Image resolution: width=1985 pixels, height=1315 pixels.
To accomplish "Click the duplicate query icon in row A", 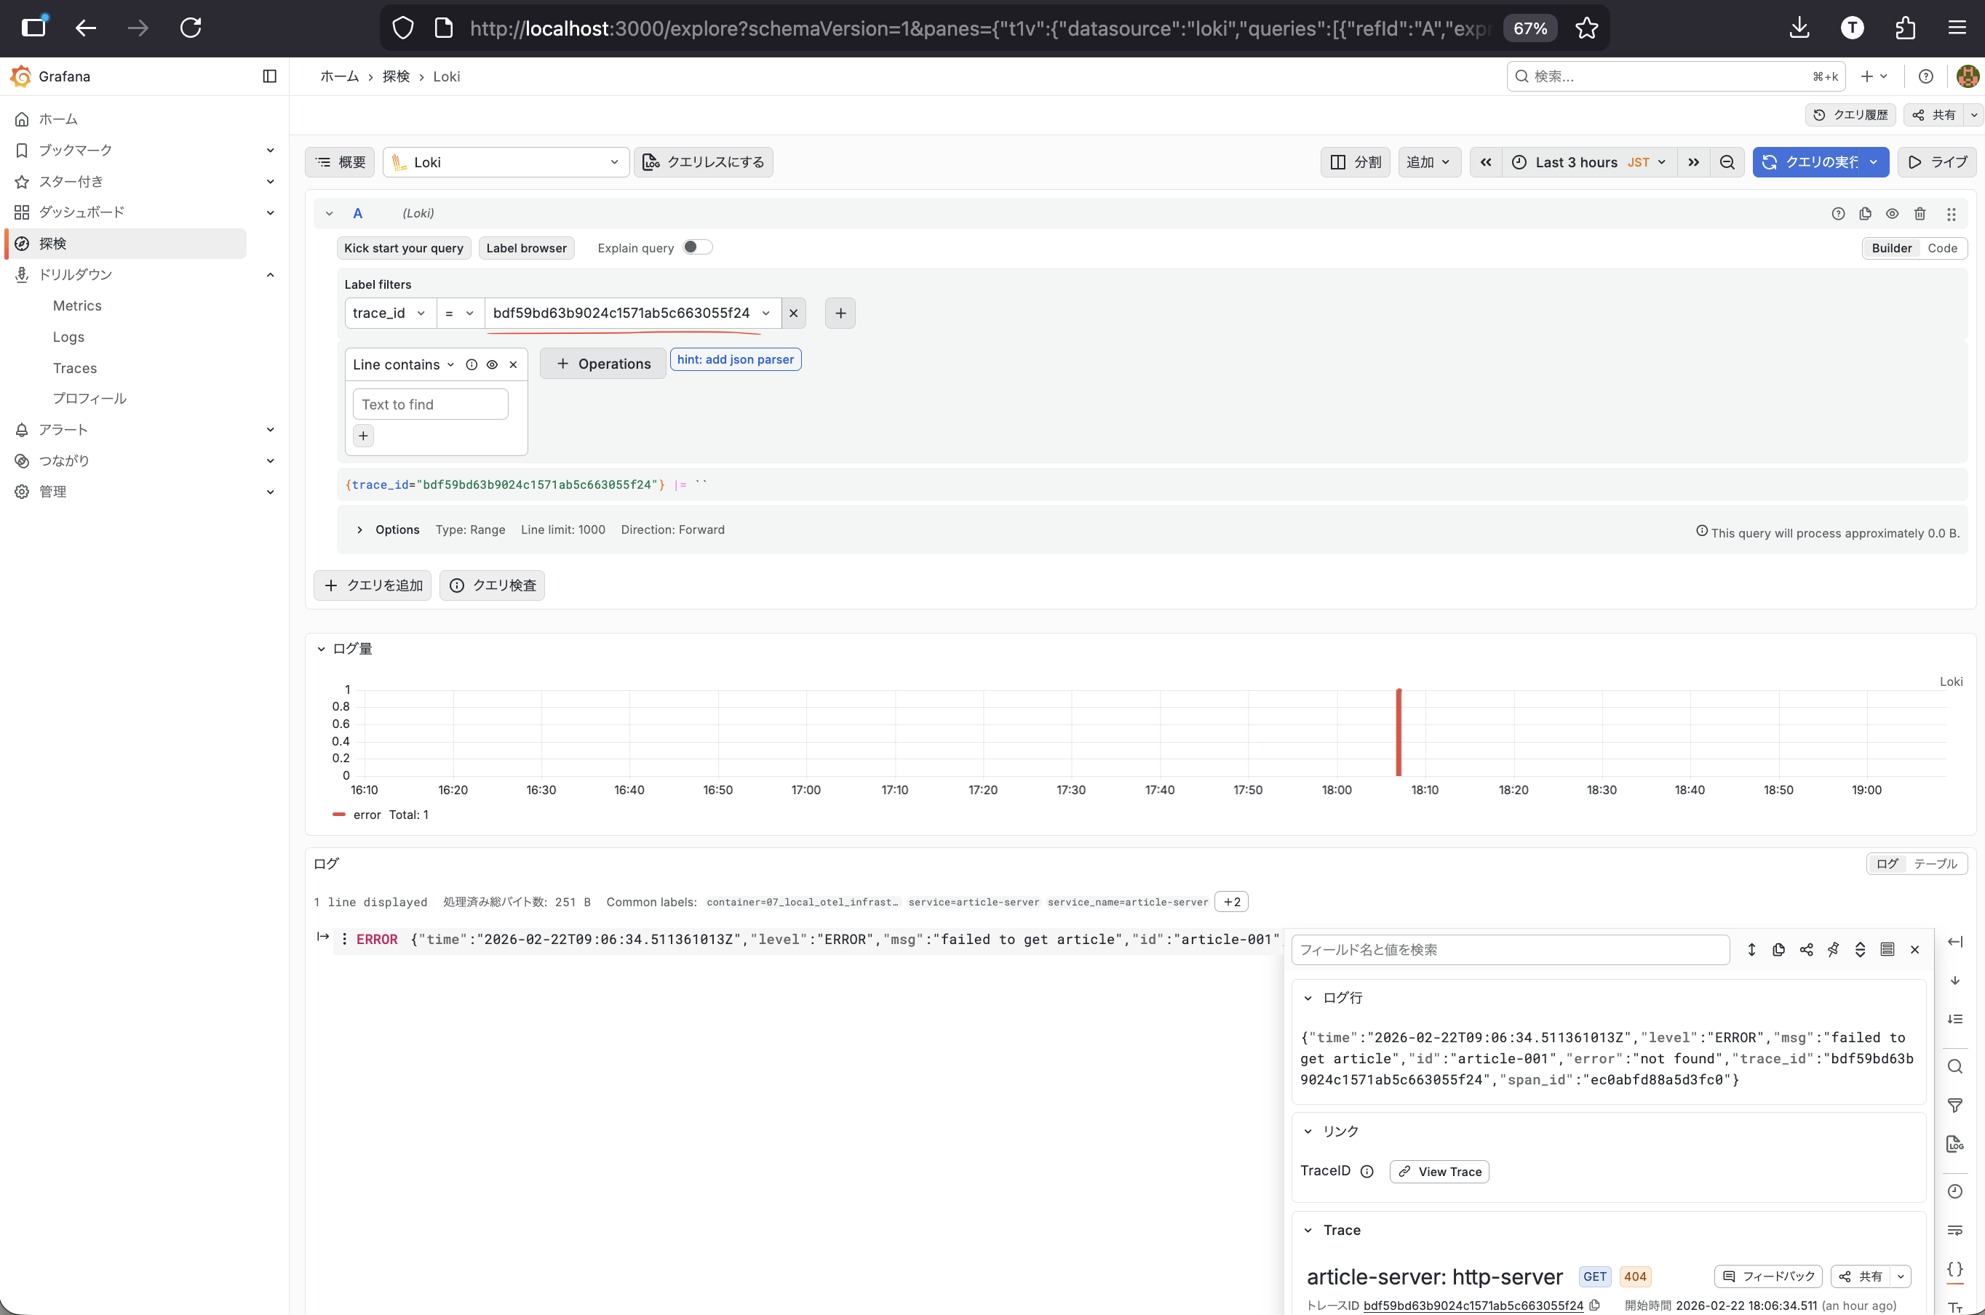I will click(1865, 214).
